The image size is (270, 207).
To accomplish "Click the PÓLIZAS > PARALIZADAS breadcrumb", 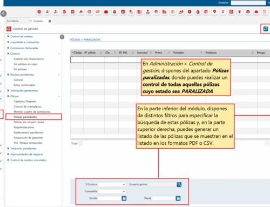I will (x=85, y=39).
